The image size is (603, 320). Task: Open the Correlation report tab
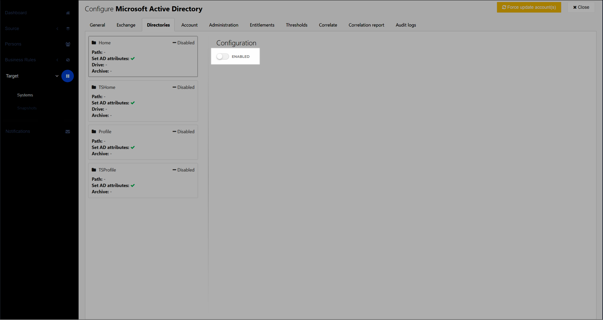point(366,25)
